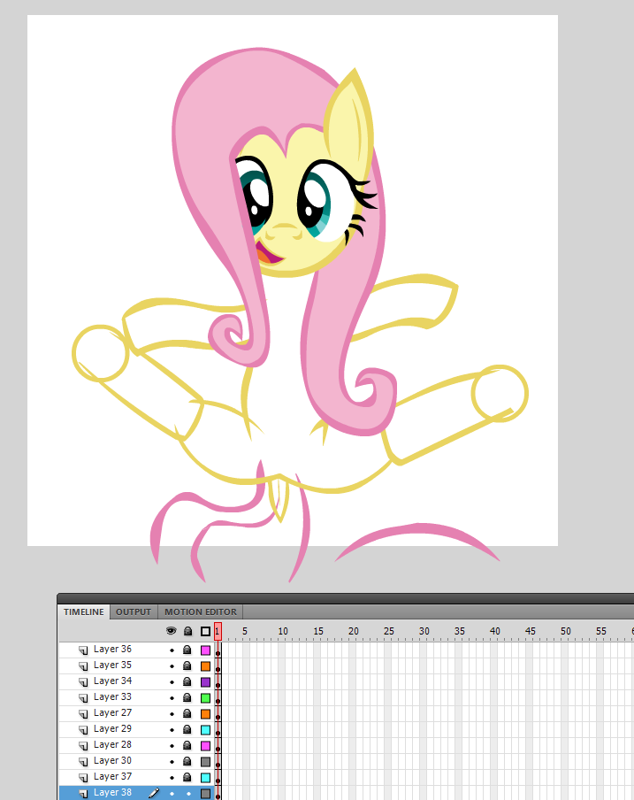Click Layer 27's orange outline color swatch
The width and height of the screenshot is (634, 800).
click(205, 714)
